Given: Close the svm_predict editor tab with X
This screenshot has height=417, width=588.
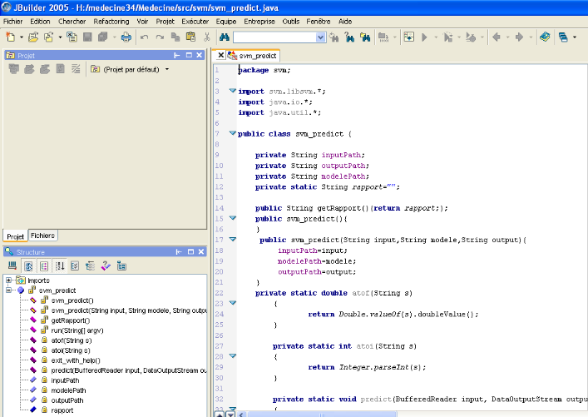Looking at the screenshot, I should [220, 56].
